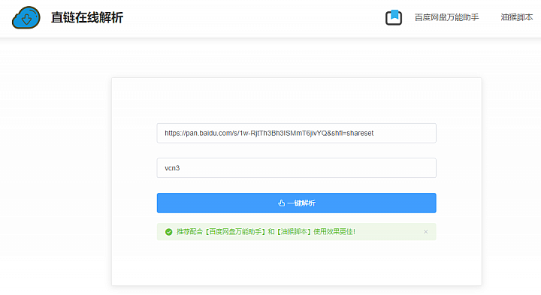
Task: Click the blue cloud download logo
Action: pos(26,17)
